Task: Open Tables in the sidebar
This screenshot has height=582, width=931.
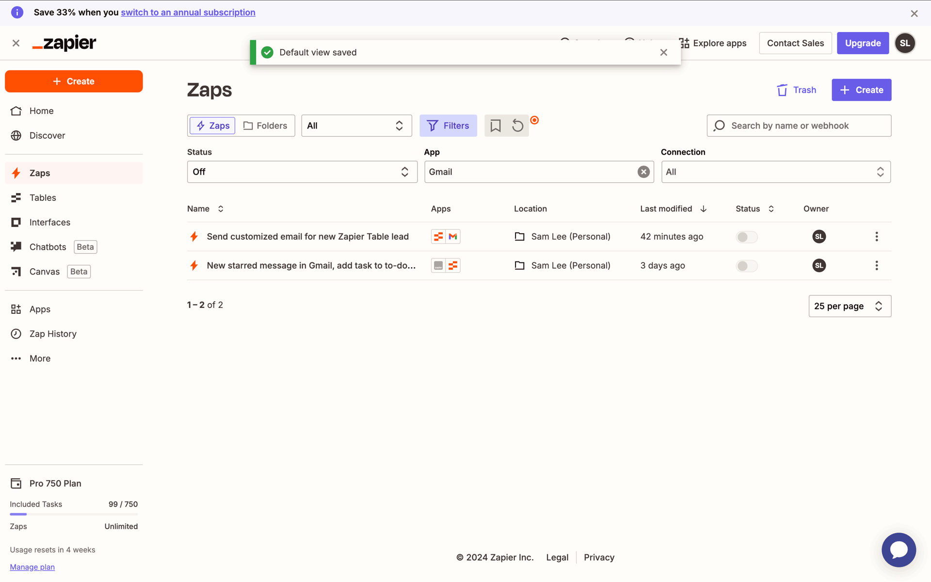Action: click(74, 197)
